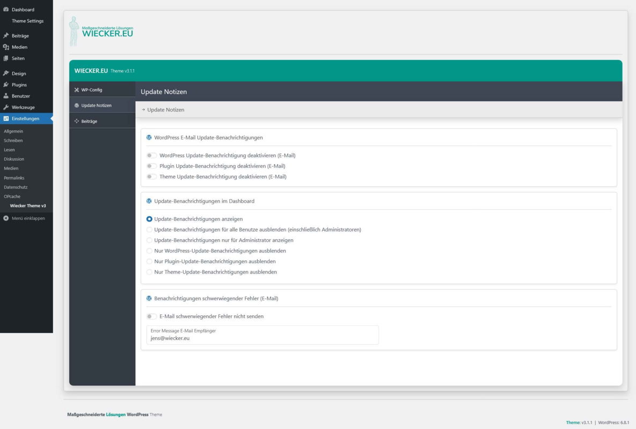Click the Beiträge pin icon
The image size is (636, 429).
click(x=6, y=35)
